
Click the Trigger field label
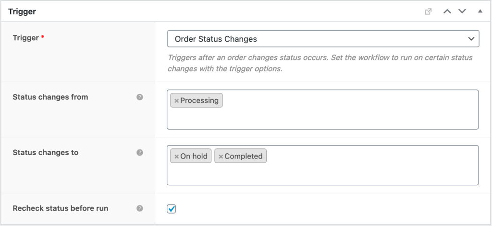(25, 37)
